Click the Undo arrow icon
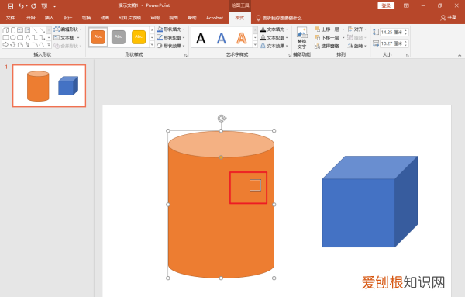Viewport: 465px width, 297px height. pos(21,6)
